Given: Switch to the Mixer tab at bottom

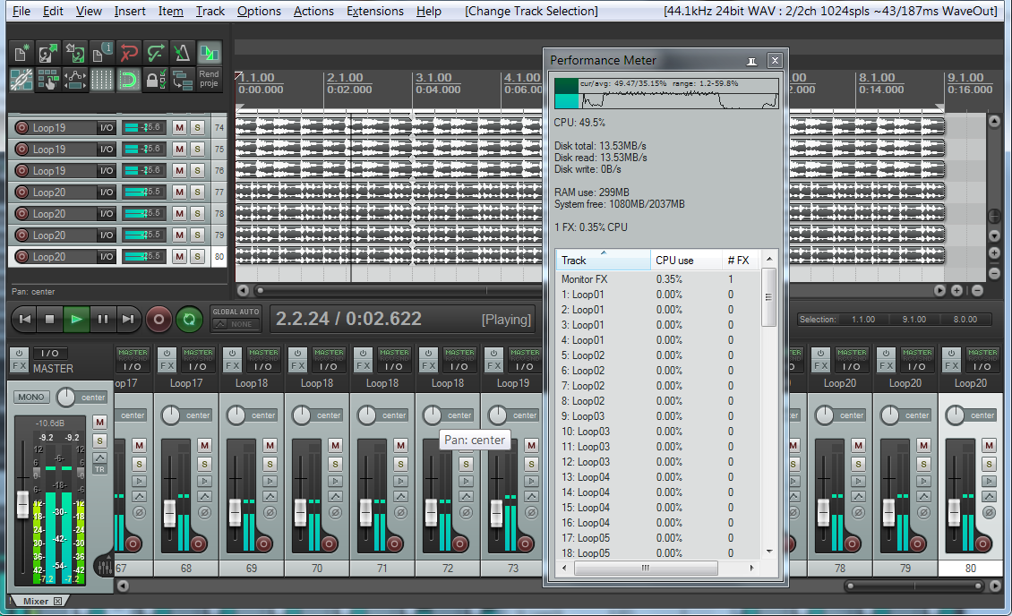Looking at the screenshot, I should tap(36, 601).
